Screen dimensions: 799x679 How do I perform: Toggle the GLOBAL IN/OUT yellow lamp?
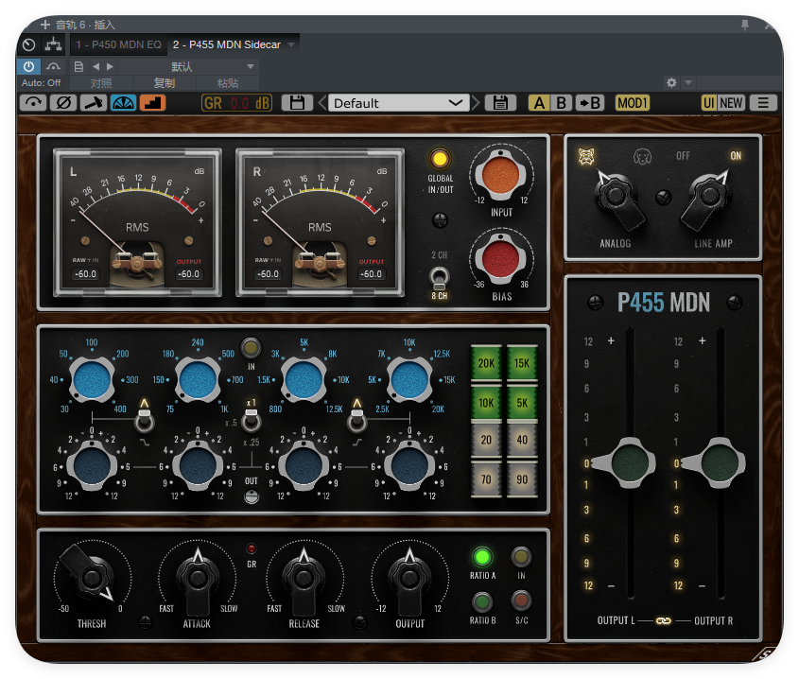(x=440, y=159)
